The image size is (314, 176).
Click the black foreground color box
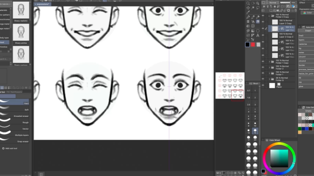click(247, 44)
